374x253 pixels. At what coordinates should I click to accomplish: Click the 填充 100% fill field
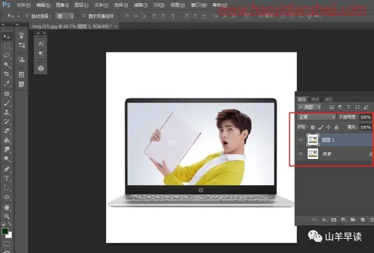point(366,127)
